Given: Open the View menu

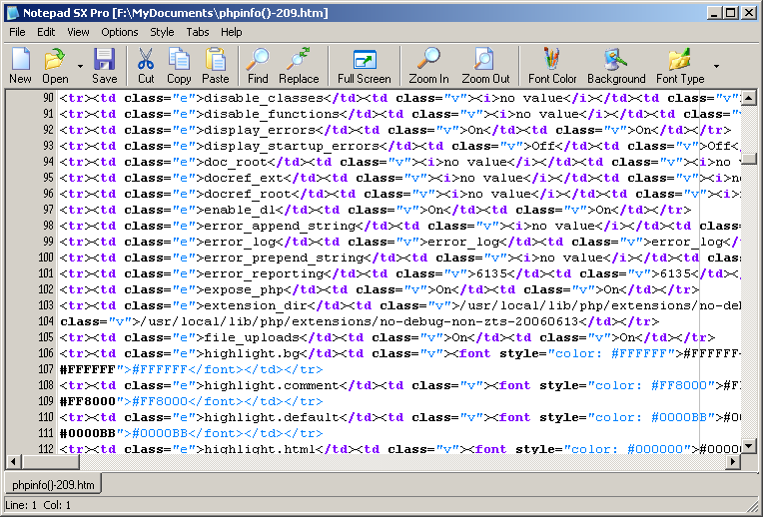Looking at the screenshot, I should 78,32.
